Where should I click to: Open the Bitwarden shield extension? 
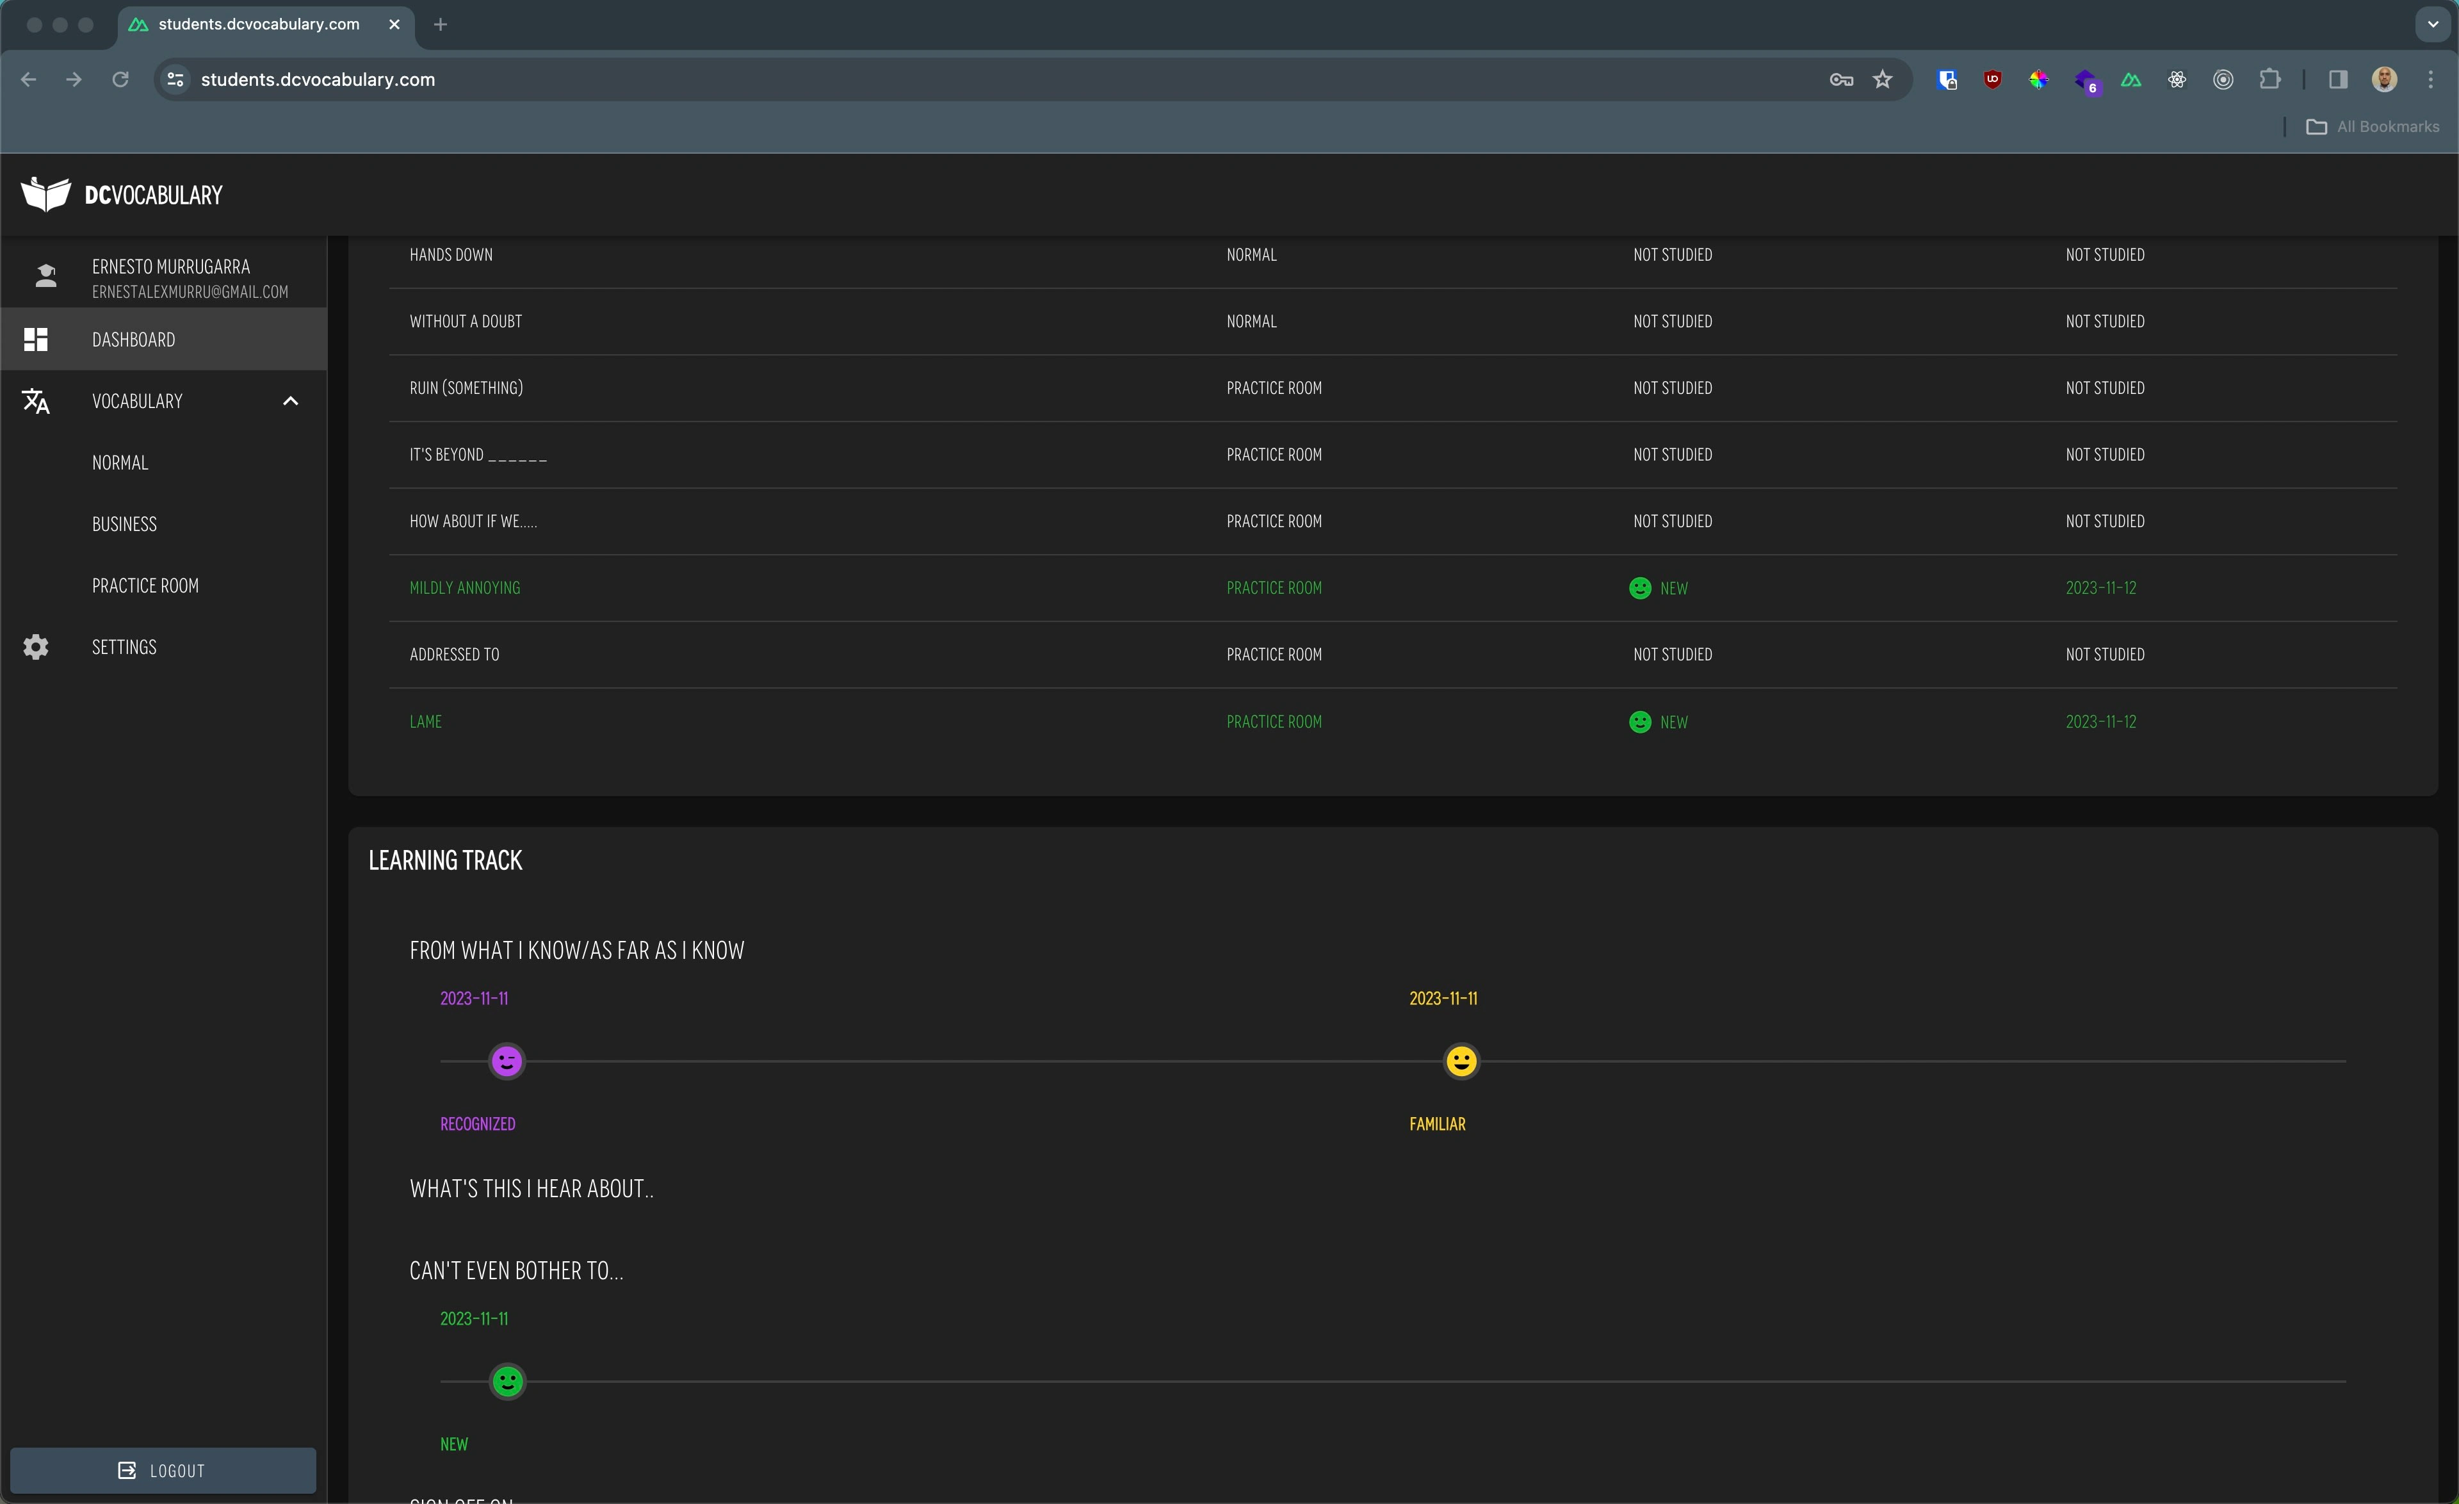click(1946, 80)
